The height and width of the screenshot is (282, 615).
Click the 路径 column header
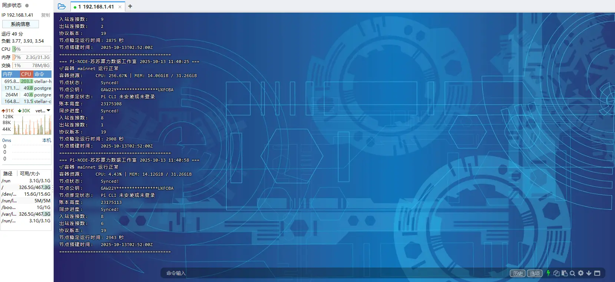click(x=8, y=173)
